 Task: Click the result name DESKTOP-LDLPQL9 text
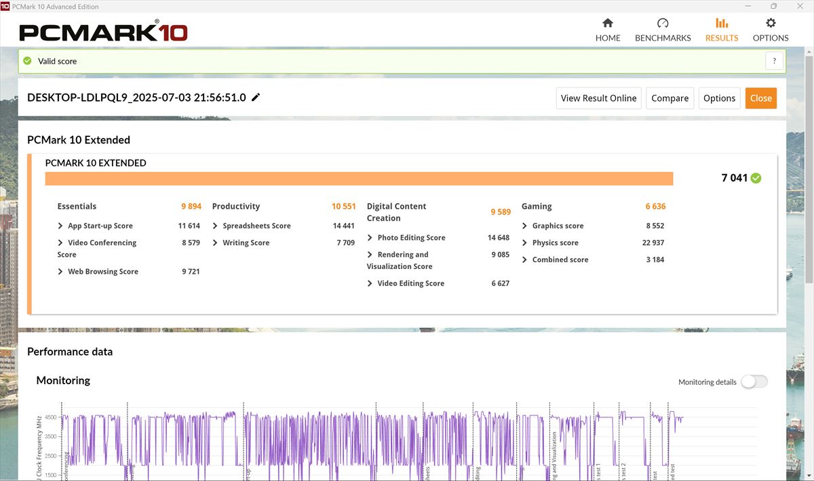pyautogui.click(x=136, y=98)
